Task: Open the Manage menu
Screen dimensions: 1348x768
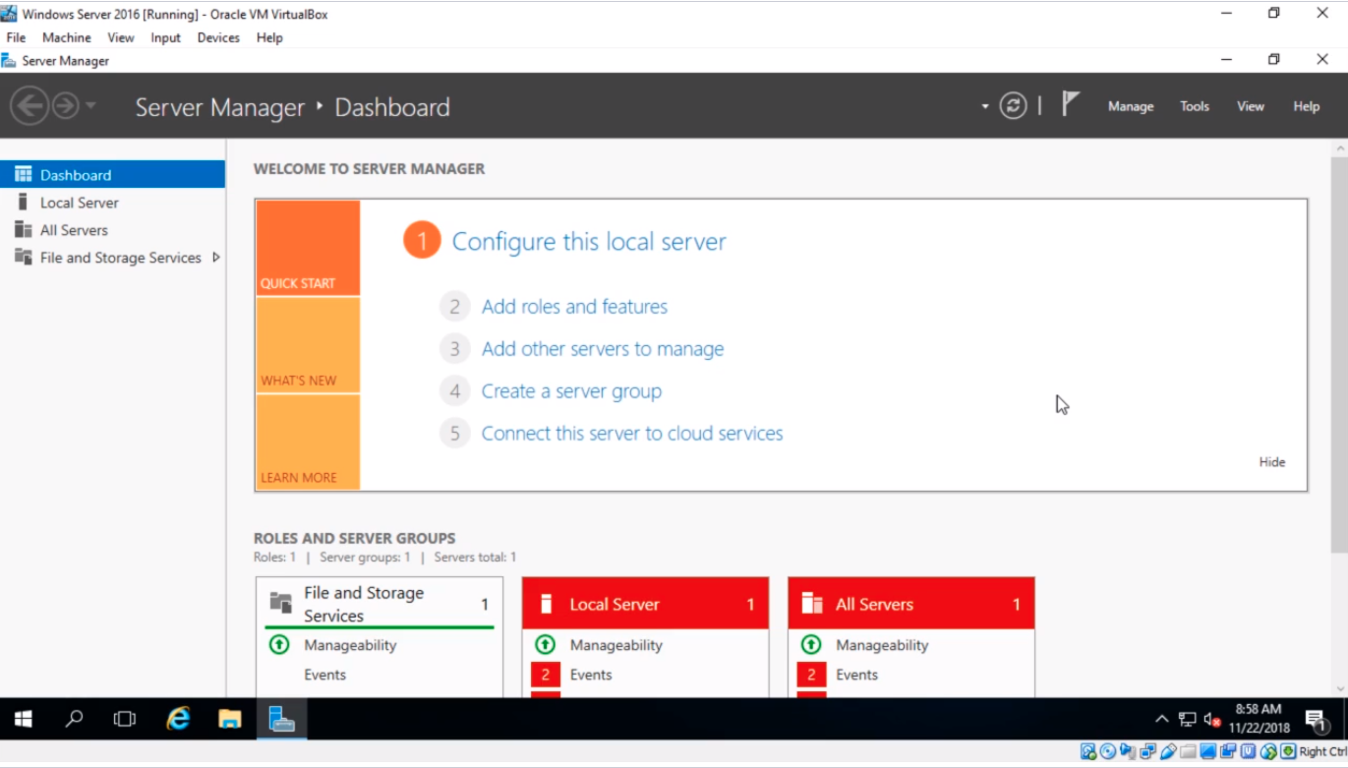Action: pos(1131,106)
